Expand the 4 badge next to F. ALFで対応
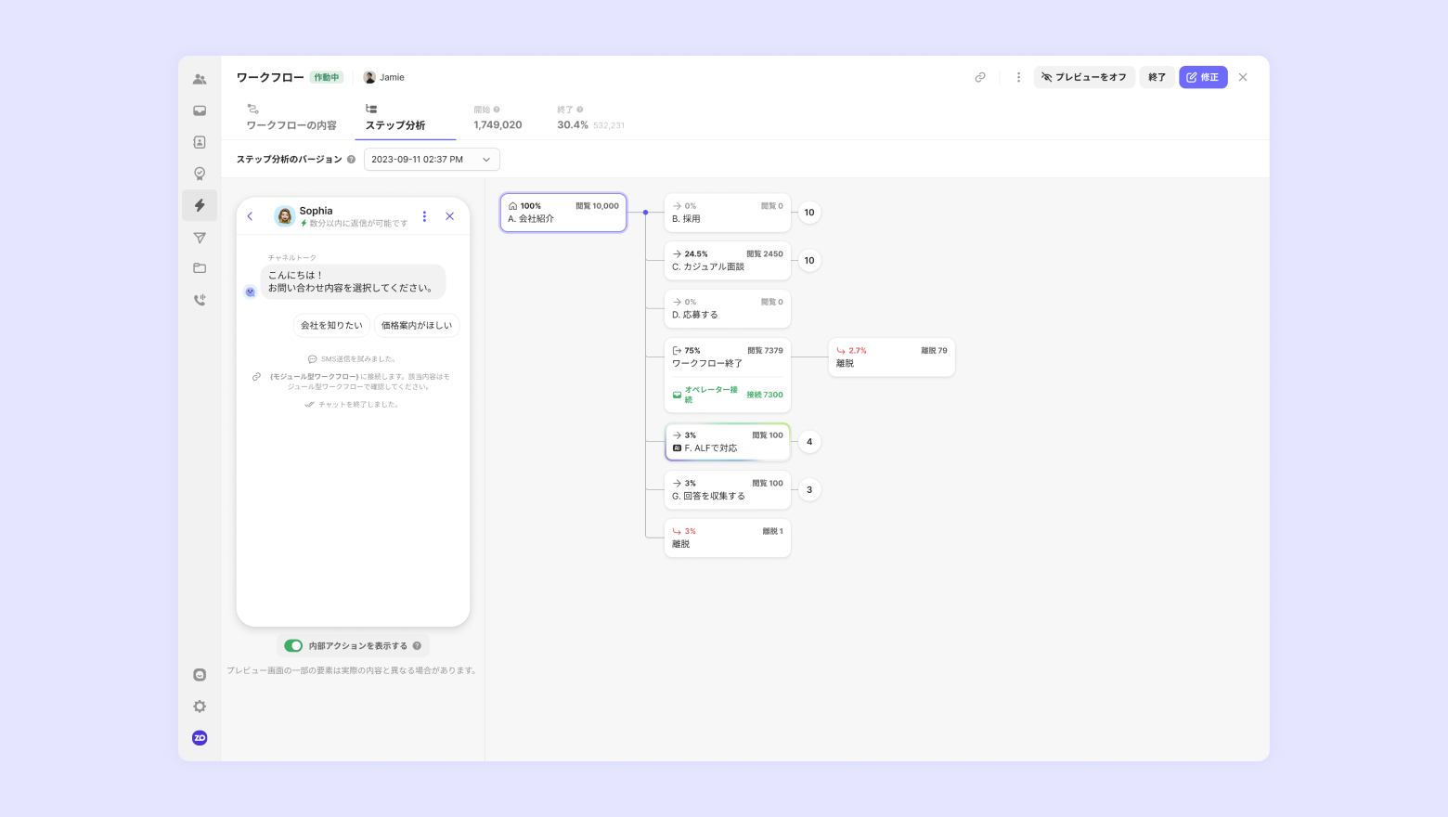The image size is (1448, 817). 809,442
